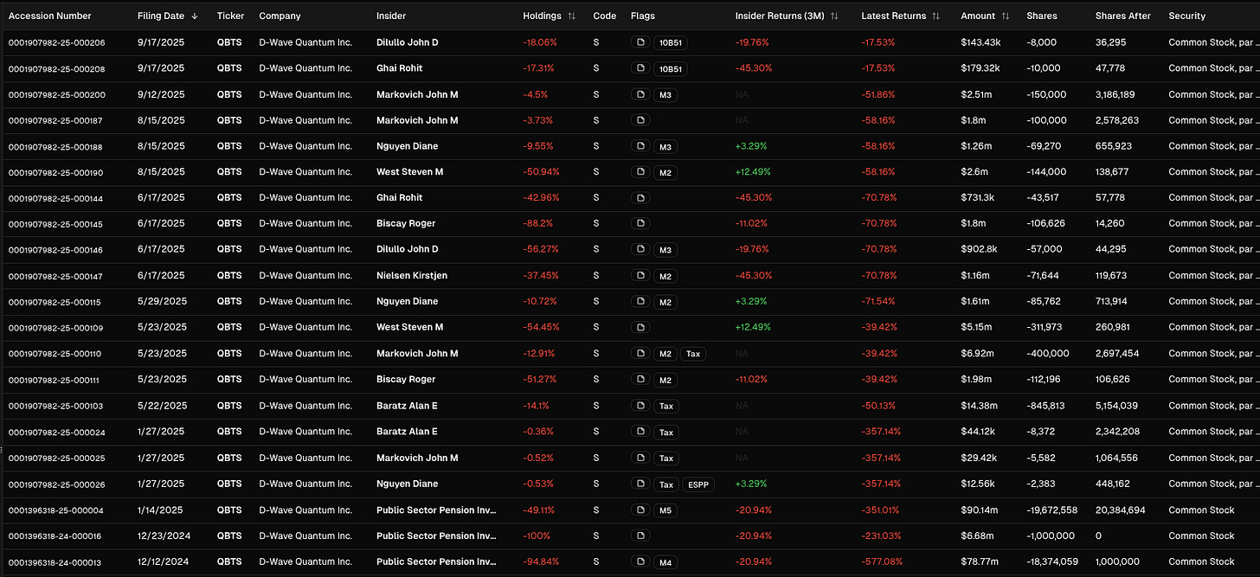The image size is (1260, 577).
Task: Open document icon for filing 0001907982-25-000208
Action: (640, 68)
